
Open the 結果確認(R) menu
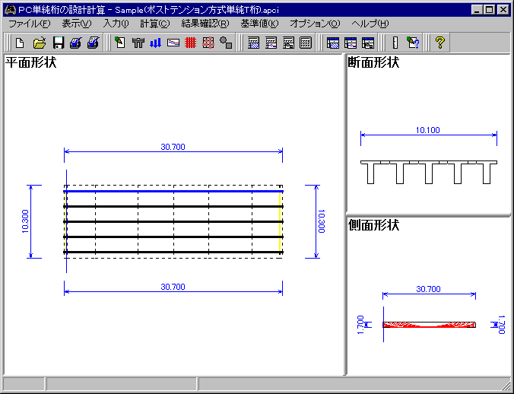205,24
